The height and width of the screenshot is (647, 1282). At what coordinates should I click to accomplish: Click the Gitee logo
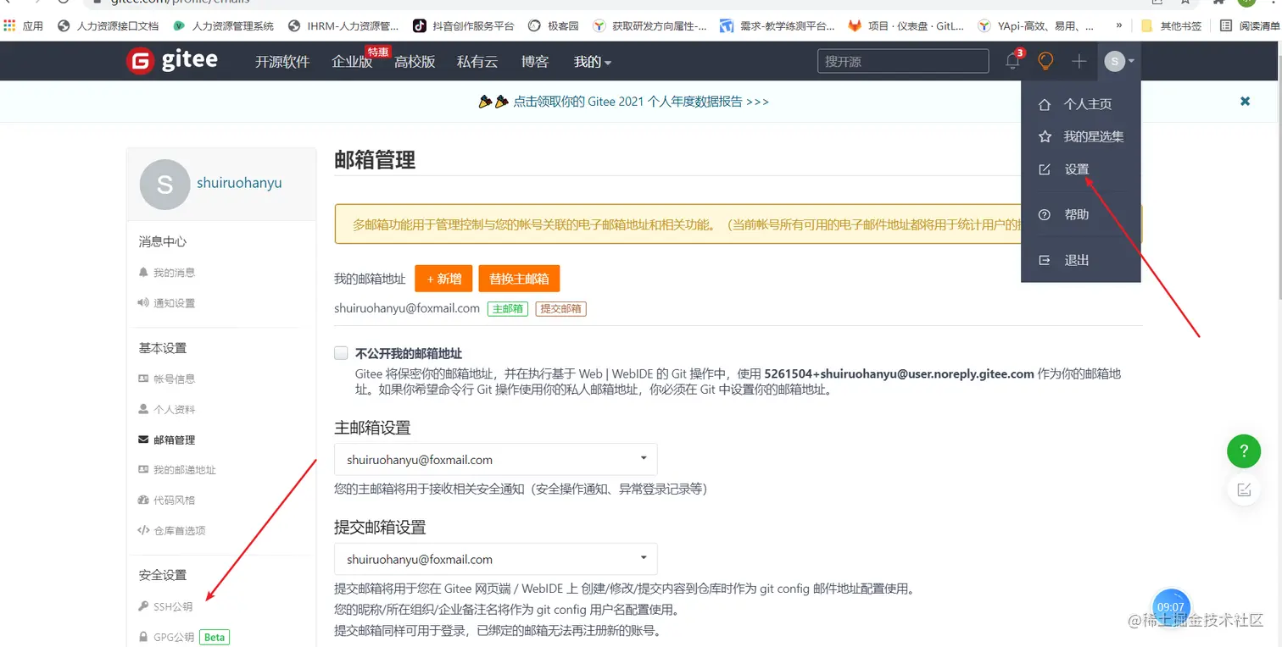[x=172, y=61]
